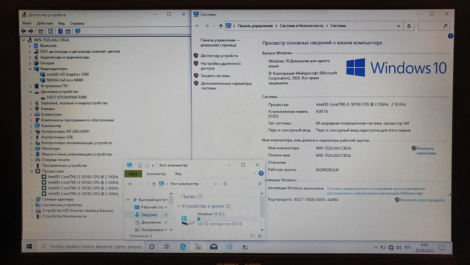Click Изменить ключ продукта link

422,200
